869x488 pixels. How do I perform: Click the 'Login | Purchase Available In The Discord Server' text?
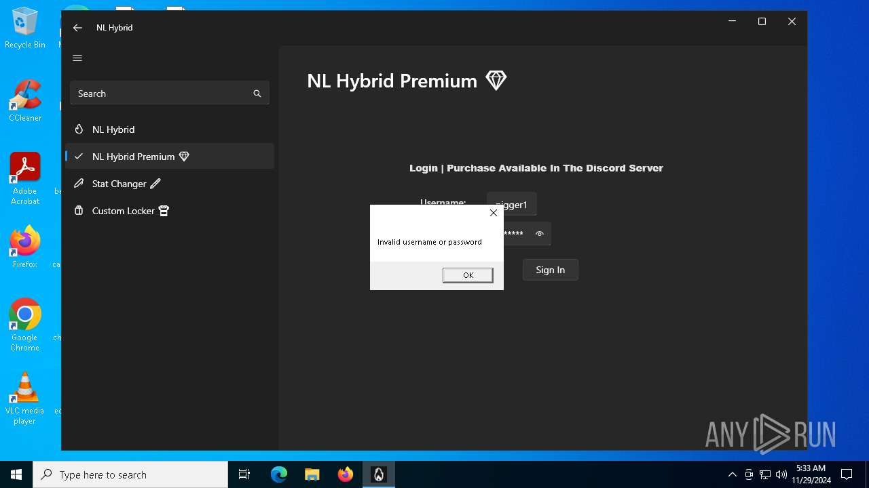point(536,168)
